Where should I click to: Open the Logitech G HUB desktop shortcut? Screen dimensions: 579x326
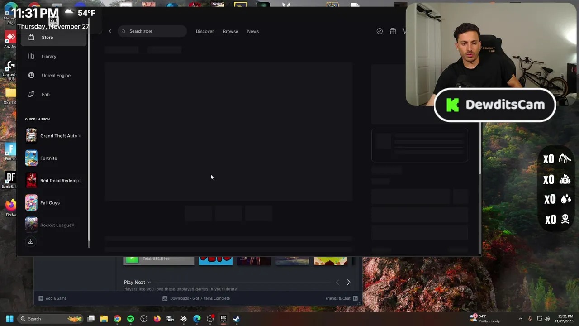10,70
